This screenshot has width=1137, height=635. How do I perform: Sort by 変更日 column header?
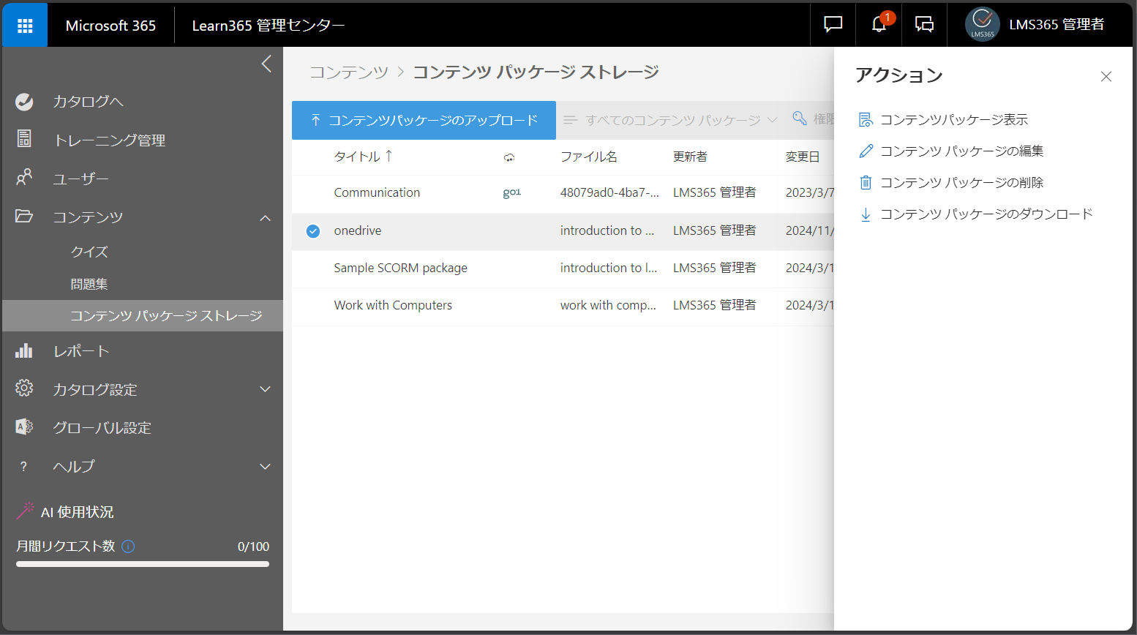tap(803, 157)
